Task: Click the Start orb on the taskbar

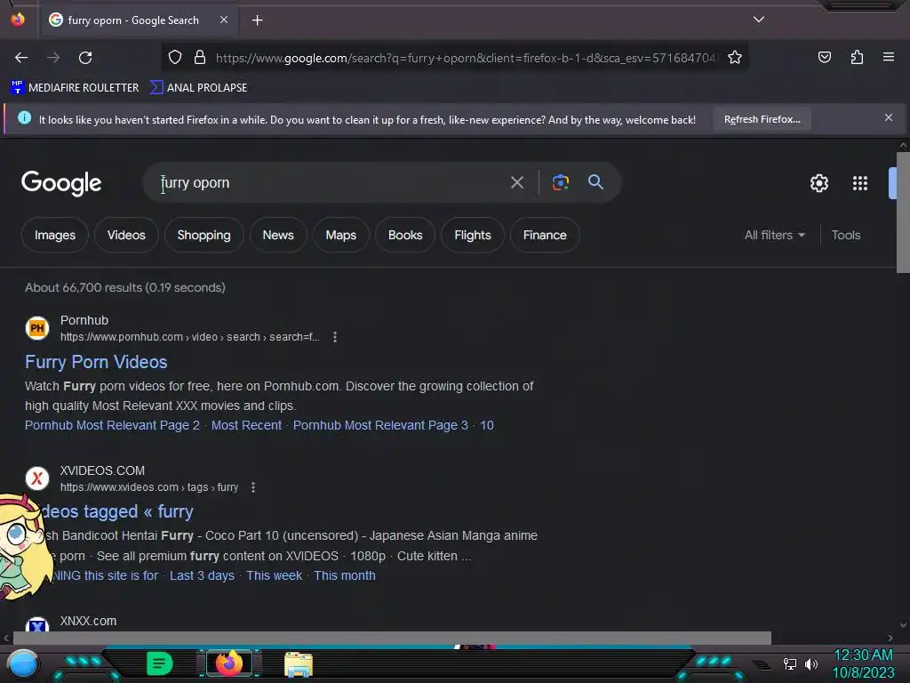Action: [x=22, y=663]
